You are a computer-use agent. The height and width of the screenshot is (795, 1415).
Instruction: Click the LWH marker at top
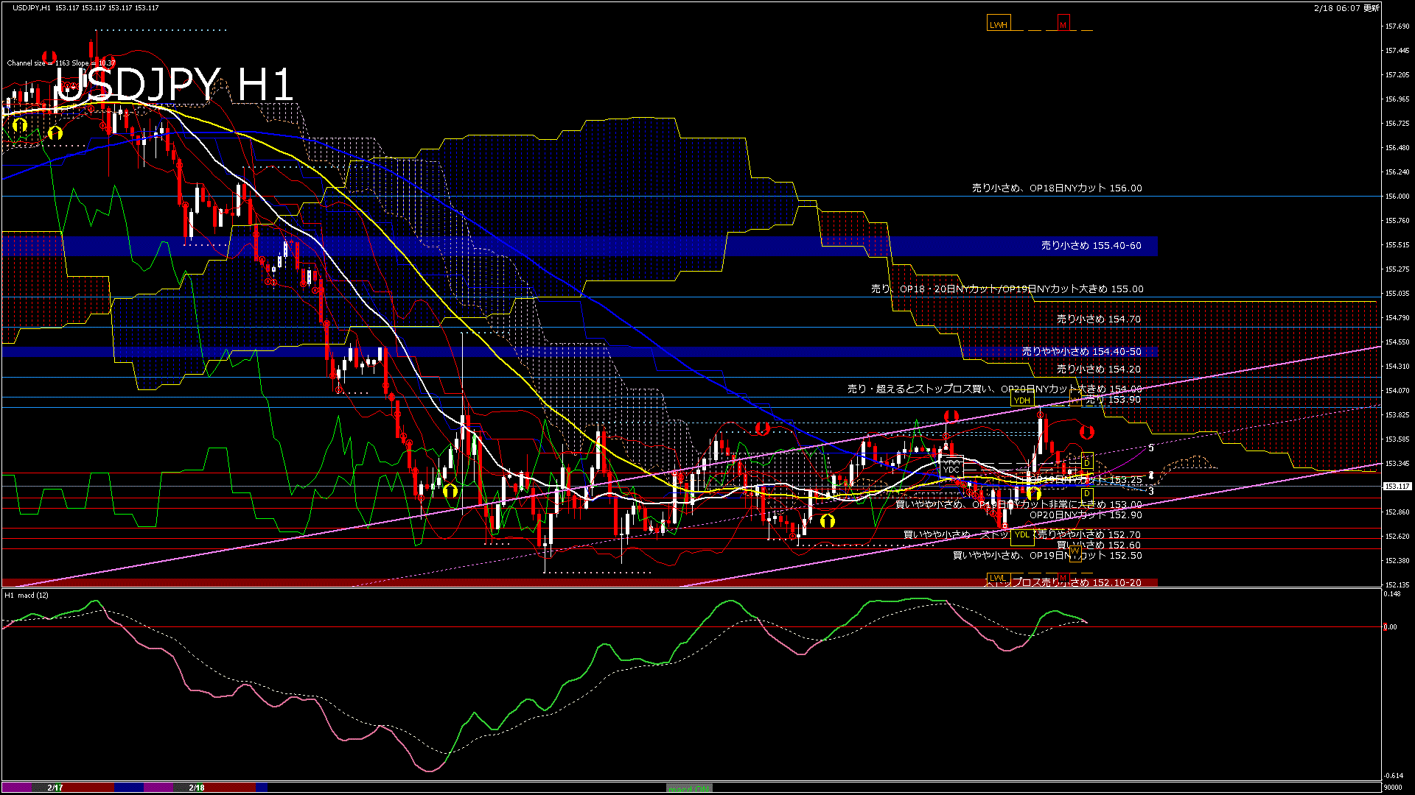coord(998,24)
